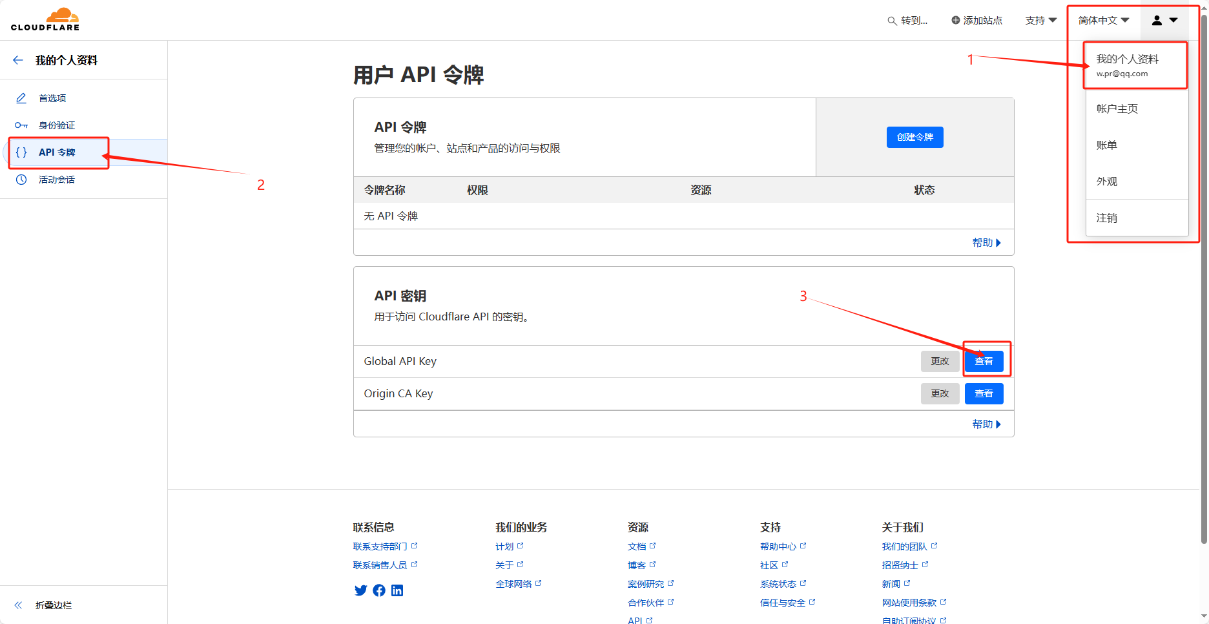Screen dimensions: 1209x624
Task: Click the search magnifier icon
Action: coord(892,21)
